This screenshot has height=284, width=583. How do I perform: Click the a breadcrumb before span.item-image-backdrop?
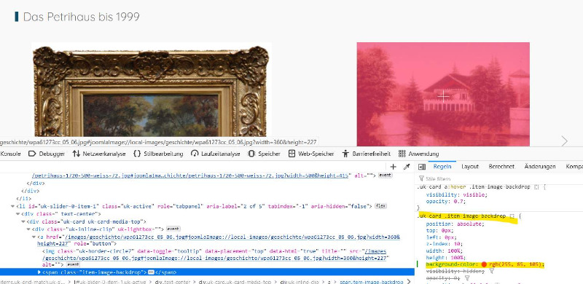(x=329, y=282)
